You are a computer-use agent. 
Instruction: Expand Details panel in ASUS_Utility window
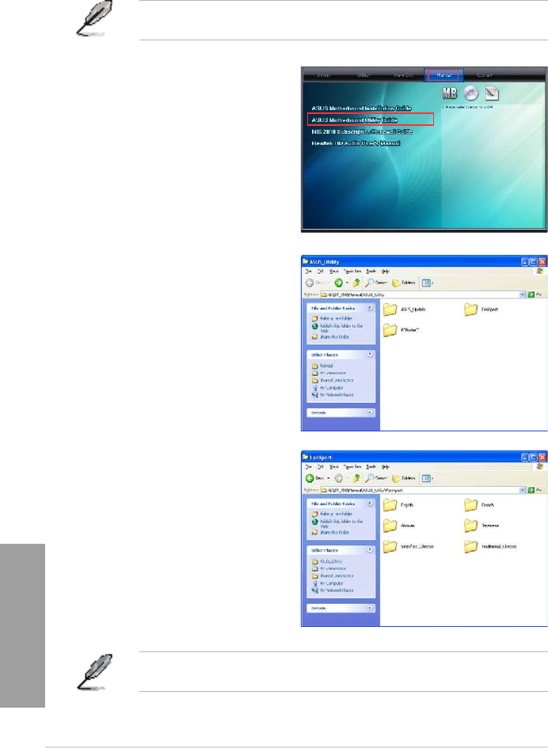click(370, 412)
